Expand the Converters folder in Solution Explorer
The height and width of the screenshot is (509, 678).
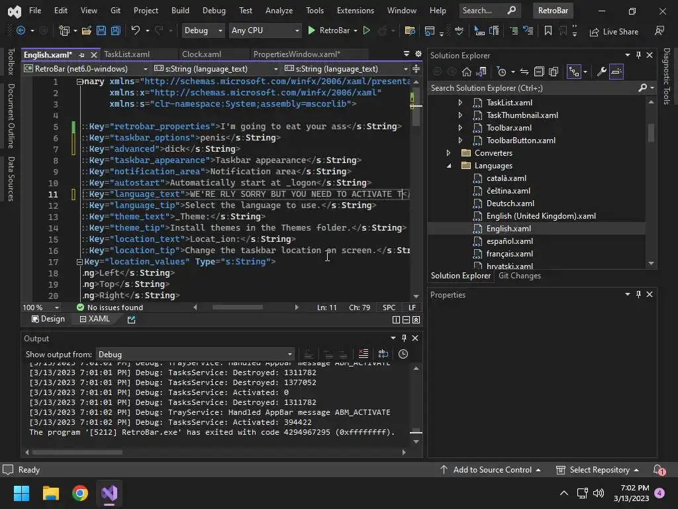tap(448, 153)
